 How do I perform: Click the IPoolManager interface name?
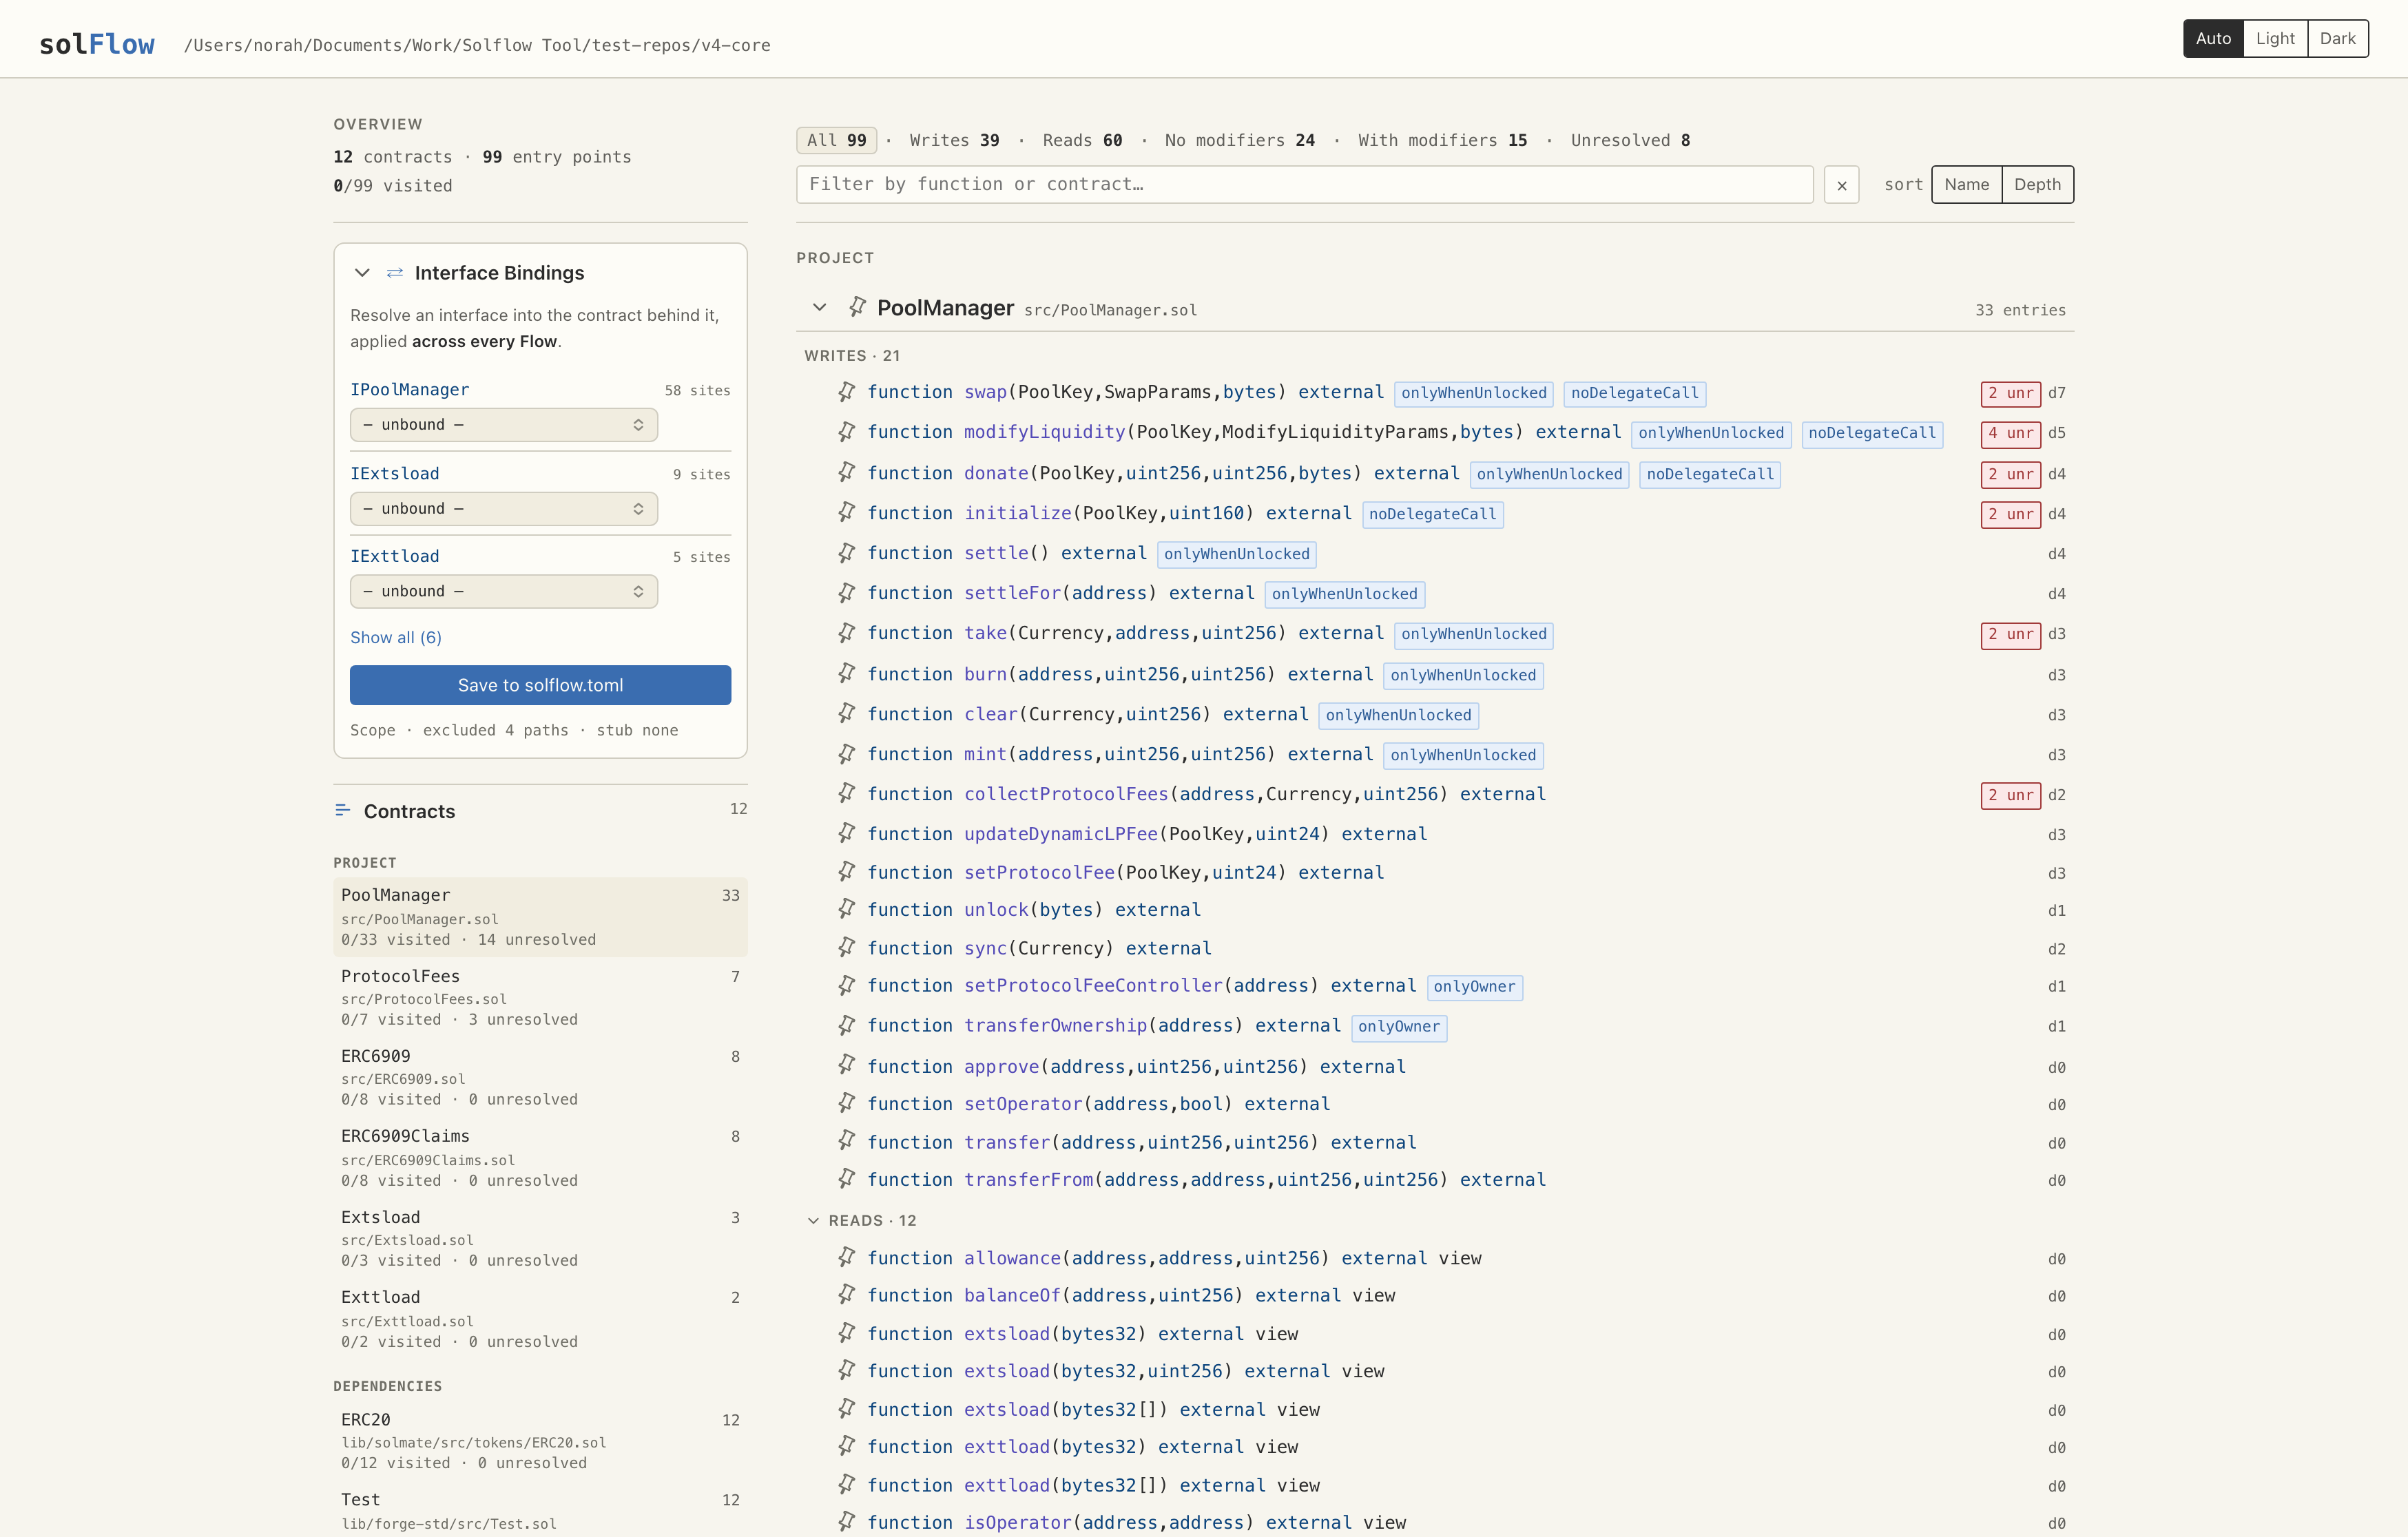[x=409, y=389]
